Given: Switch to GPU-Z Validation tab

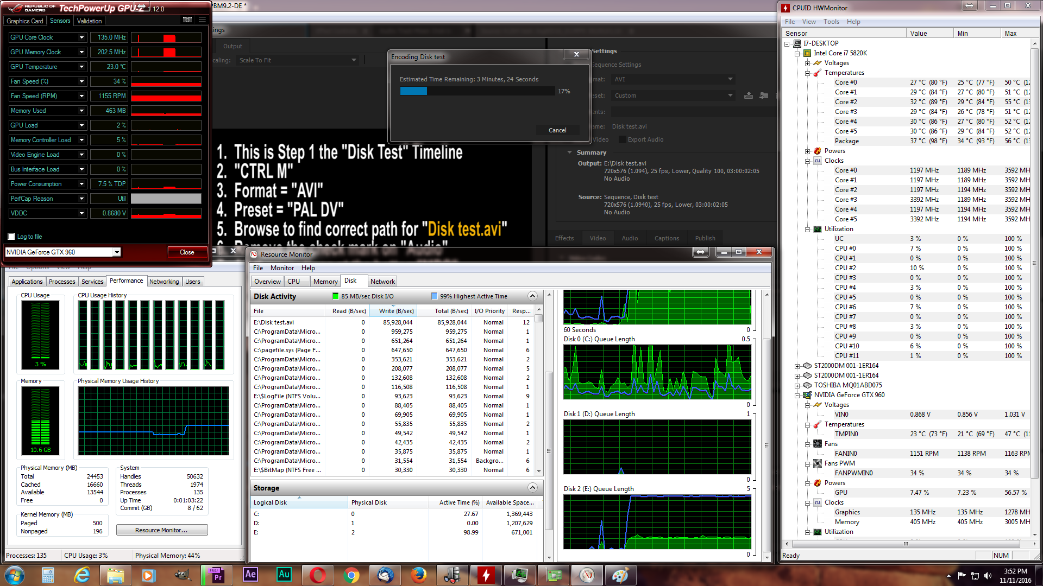Looking at the screenshot, I should pyautogui.click(x=89, y=21).
